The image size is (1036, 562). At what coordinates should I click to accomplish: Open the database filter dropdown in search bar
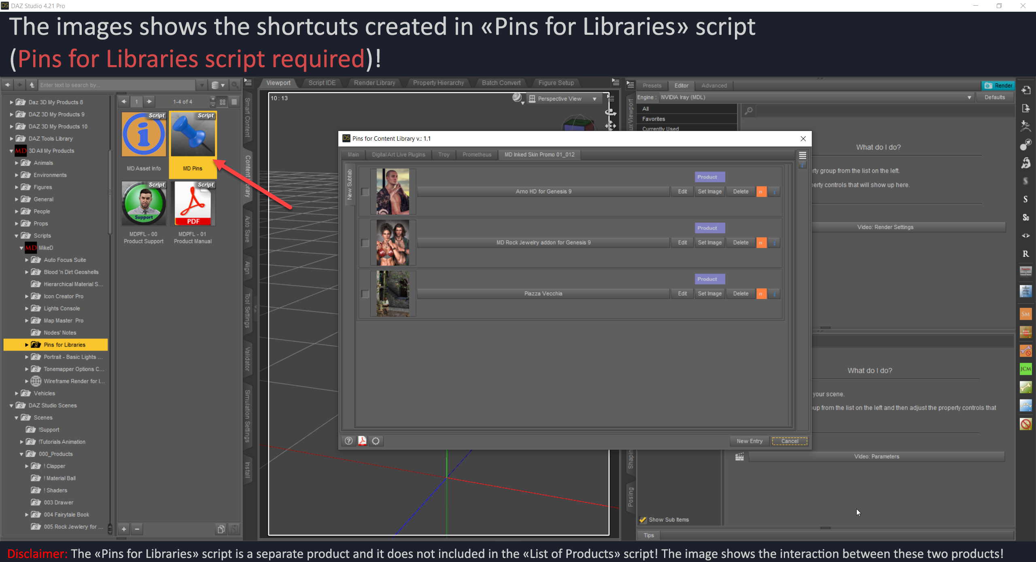pyautogui.click(x=218, y=85)
